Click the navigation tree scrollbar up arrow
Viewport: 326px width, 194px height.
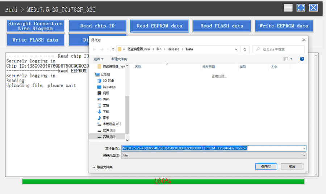[127, 66]
